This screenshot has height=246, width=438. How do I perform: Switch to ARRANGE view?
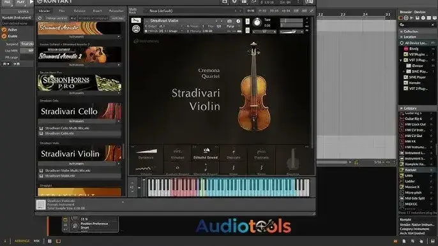(x=22, y=241)
